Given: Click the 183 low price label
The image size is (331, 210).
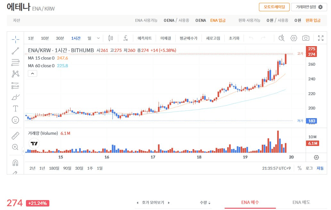Looking at the screenshot, I should [311, 121].
